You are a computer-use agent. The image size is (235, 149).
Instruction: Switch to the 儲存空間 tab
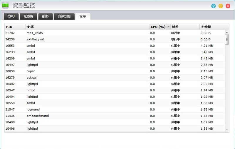point(64,16)
